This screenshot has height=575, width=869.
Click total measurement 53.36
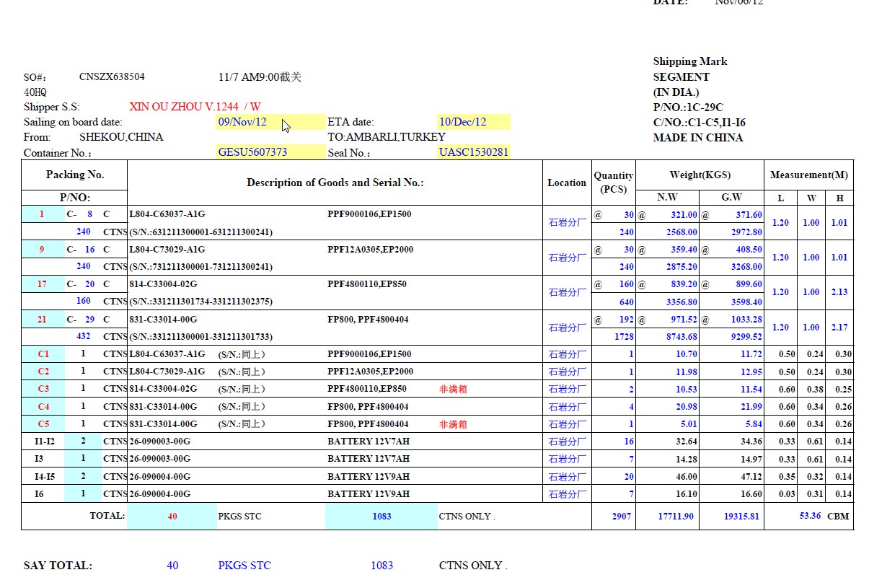pos(810,516)
